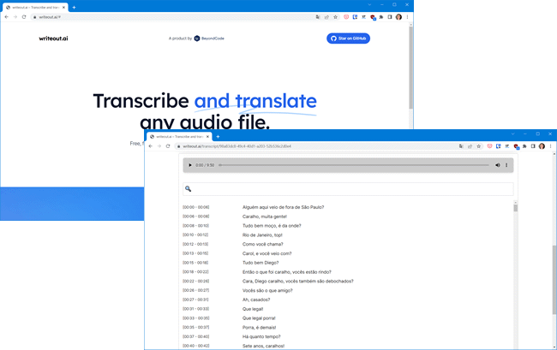557x350 pixels.
Task: Click line 'Há quanto tempo?'
Action: pyautogui.click(x=261, y=336)
